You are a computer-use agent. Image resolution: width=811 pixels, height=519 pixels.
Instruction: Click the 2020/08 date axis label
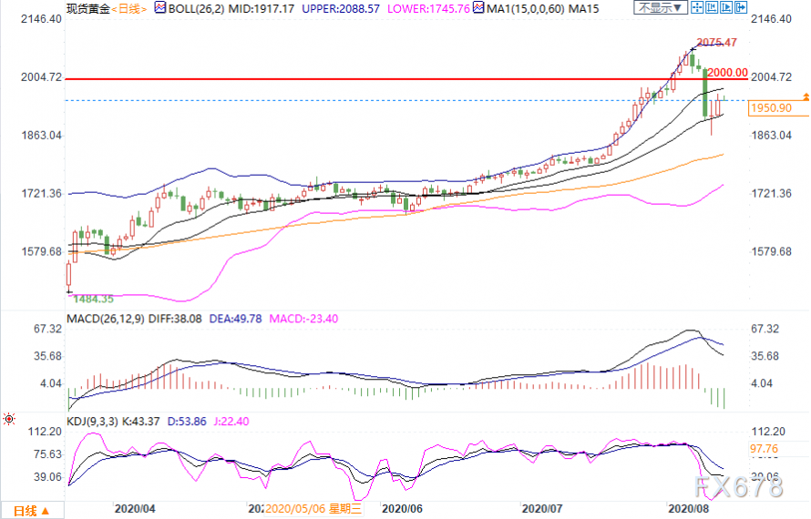(688, 509)
